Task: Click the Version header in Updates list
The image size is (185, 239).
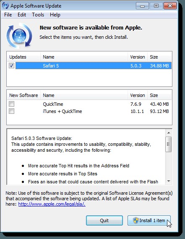Action: point(138,57)
